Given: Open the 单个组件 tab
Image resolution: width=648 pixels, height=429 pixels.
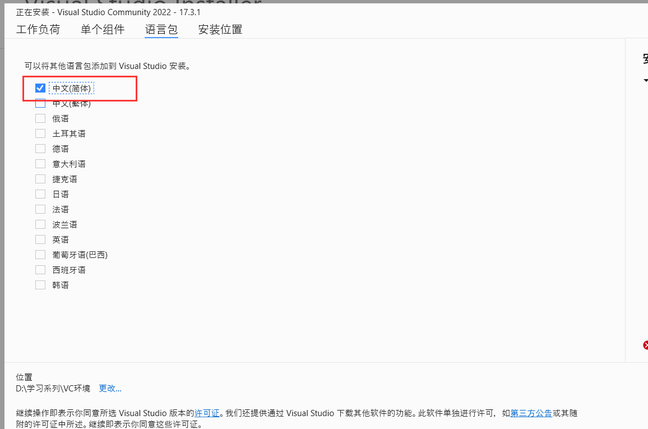Looking at the screenshot, I should pos(103,29).
